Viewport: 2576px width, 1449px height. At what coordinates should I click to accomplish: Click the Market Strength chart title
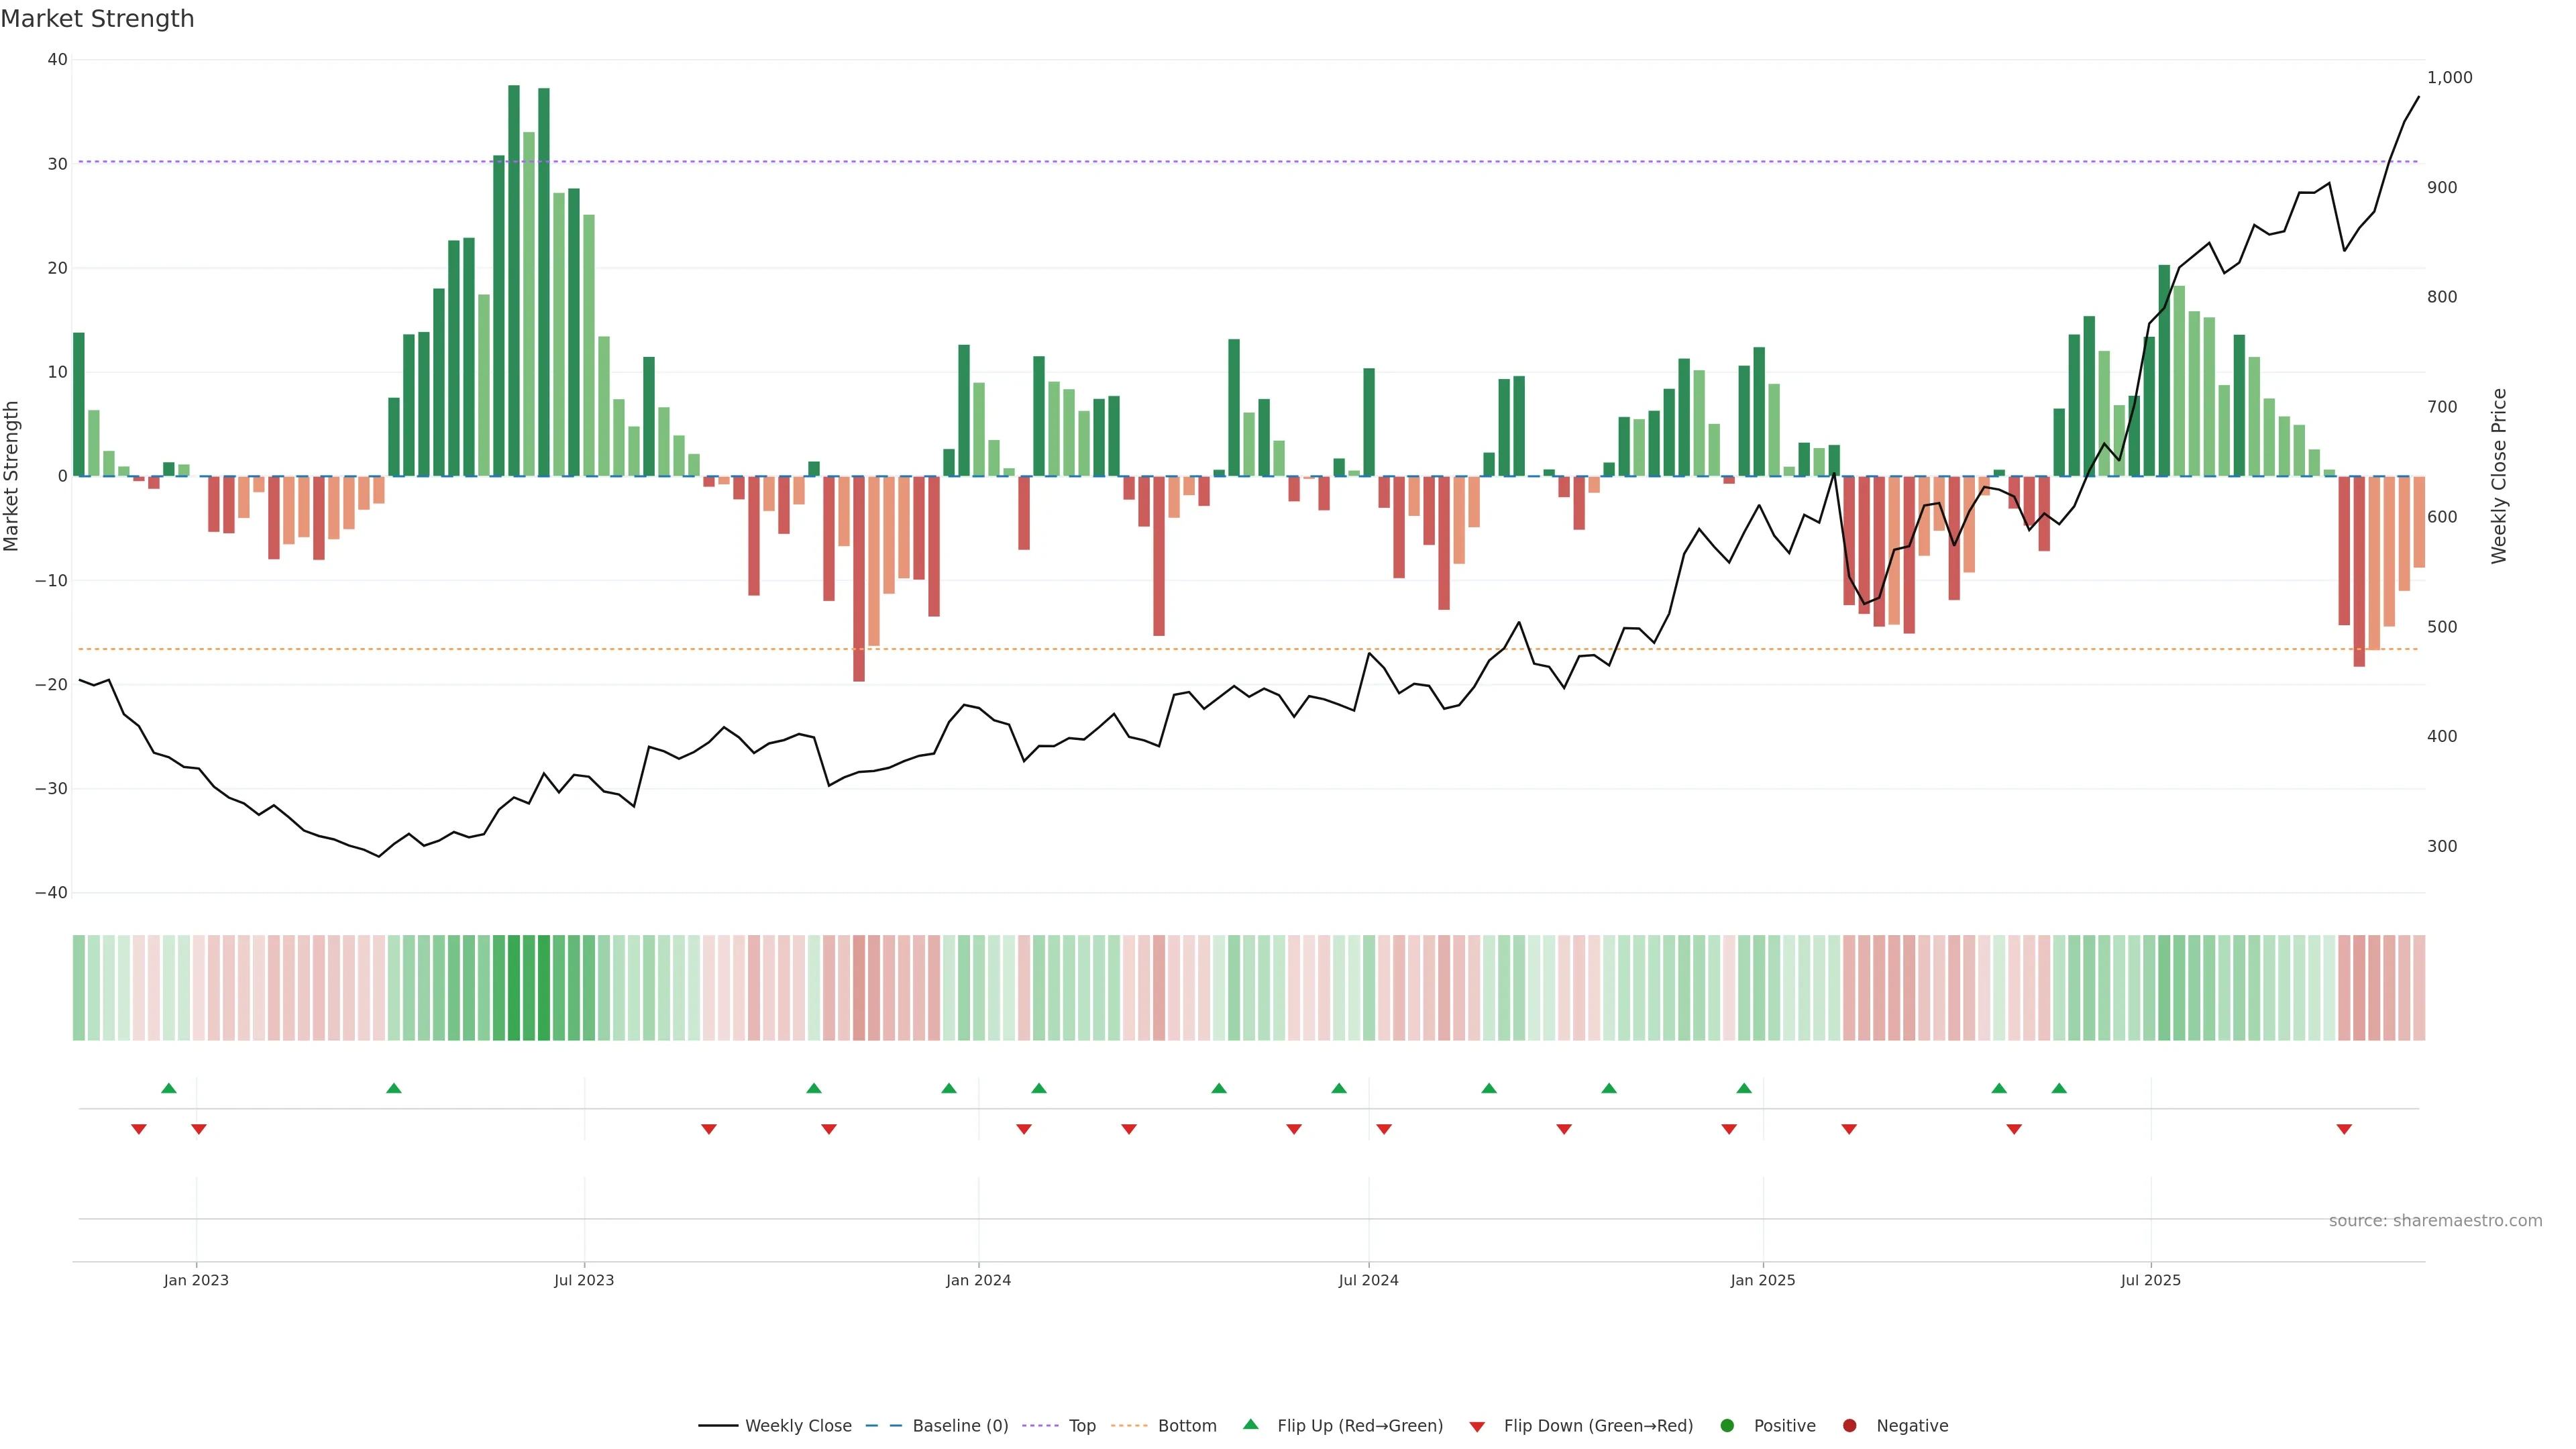tap(97, 19)
